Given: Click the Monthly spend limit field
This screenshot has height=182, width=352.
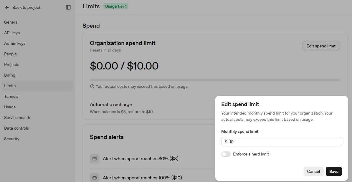Looking at the screenshot, I should (282, 142).
